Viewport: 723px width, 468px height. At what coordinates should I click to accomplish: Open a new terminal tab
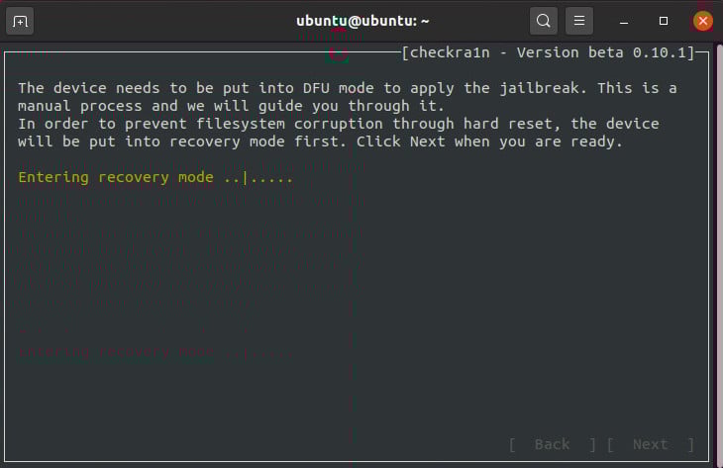(21, 21)
